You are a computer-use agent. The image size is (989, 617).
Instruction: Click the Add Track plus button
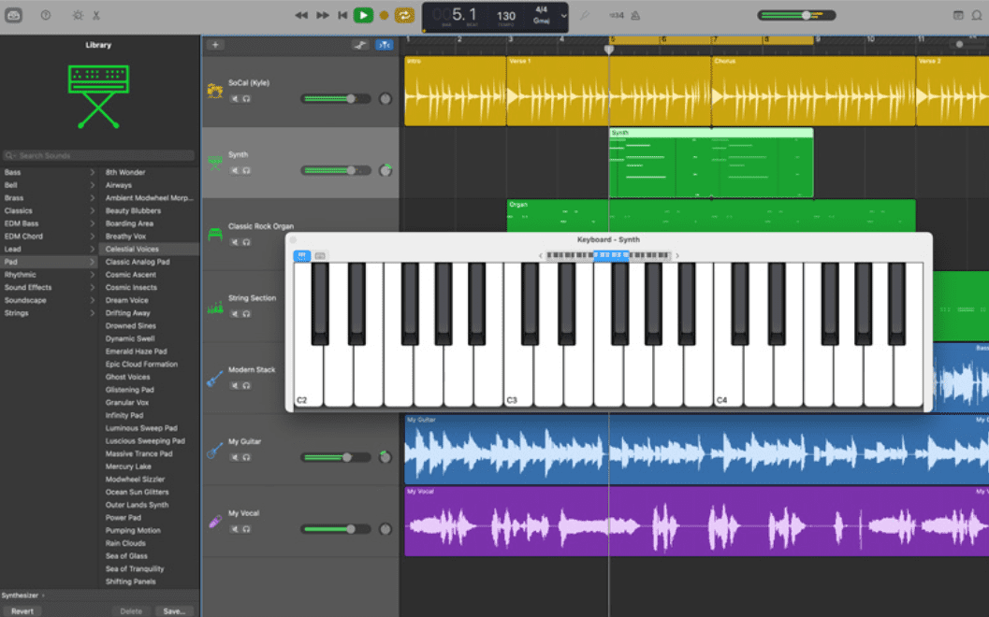point(215,45)
